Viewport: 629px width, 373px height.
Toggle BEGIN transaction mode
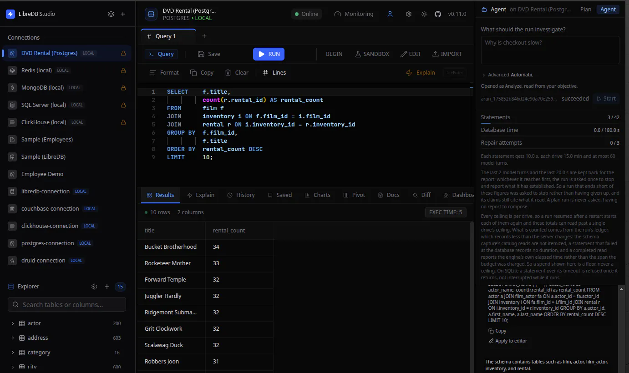(x=334, y=54)
